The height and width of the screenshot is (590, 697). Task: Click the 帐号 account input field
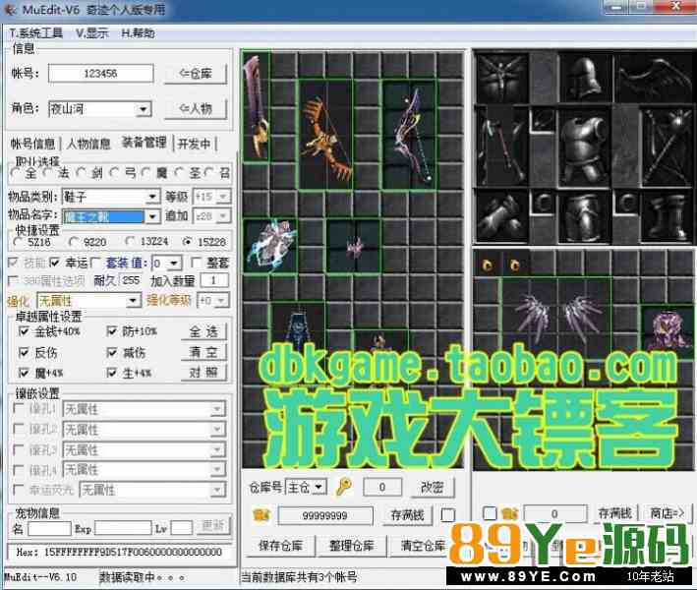(x=101, y=74)
